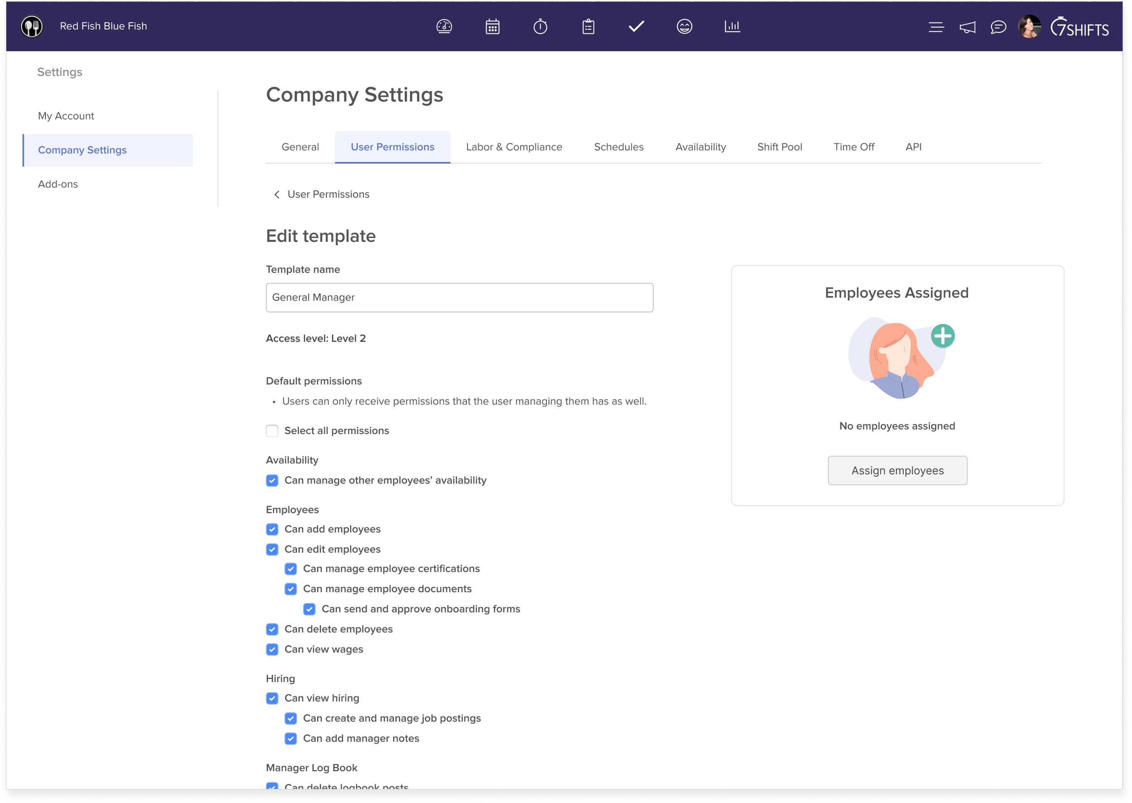Open the Shift Pool tab

coord(779,147)
